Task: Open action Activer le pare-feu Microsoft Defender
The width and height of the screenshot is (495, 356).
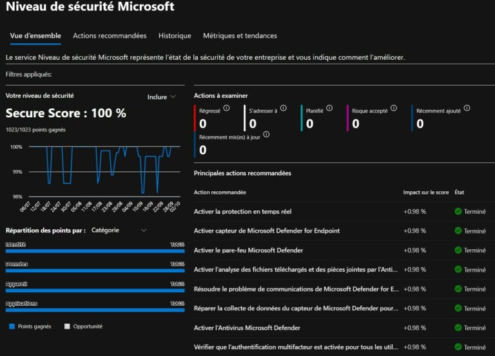Action: 248,250
